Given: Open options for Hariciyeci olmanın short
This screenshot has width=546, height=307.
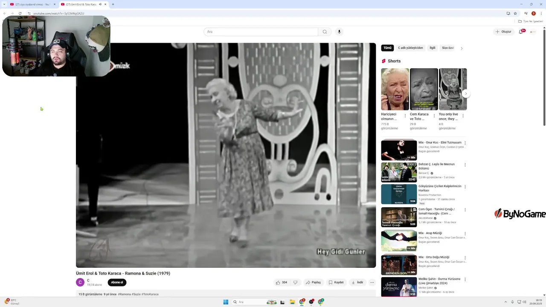Looking at the screenshot, I should point(405,116).
